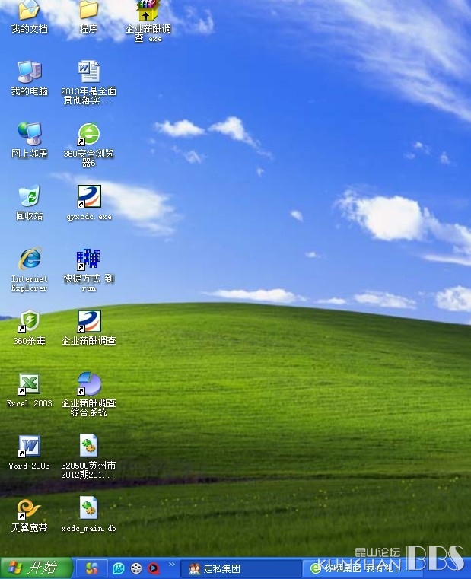Viewport: 471px width, 579px height.
Task: Open the 程序 folder on desktop
Action: (x=89, y=11)
